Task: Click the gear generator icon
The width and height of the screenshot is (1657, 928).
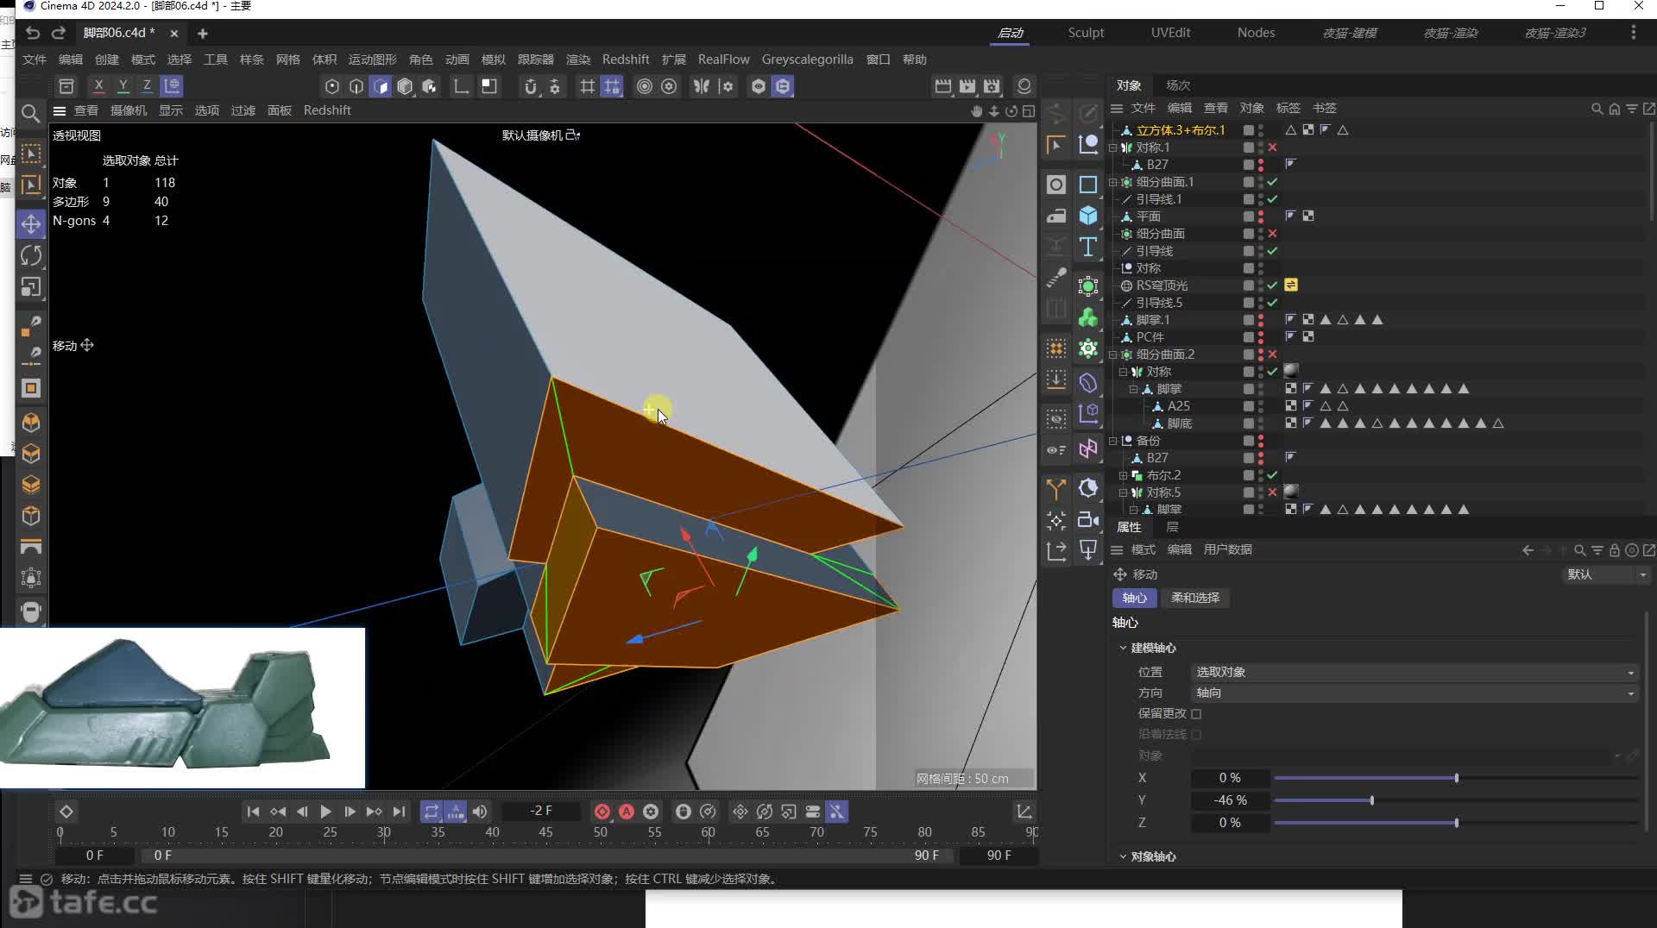Action: [1088, 348]
